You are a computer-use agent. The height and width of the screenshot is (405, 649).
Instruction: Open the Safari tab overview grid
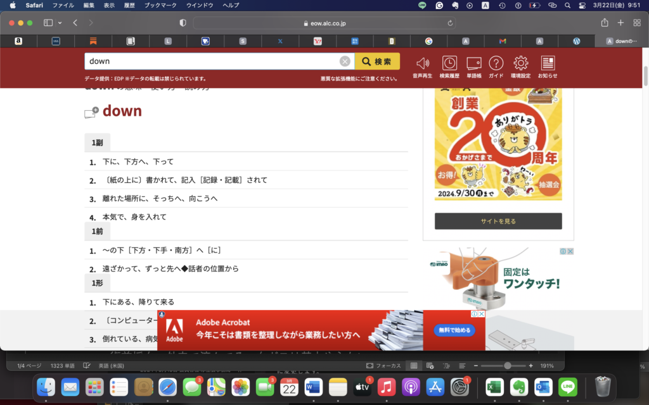pyautogui.click(x=637, y=23)
